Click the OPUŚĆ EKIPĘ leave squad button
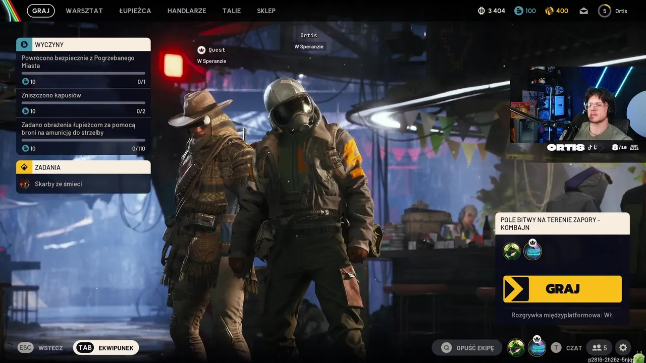 click(x=467, y=348)
